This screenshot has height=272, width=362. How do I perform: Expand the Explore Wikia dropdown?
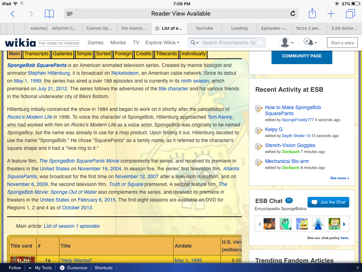point(162,42)
